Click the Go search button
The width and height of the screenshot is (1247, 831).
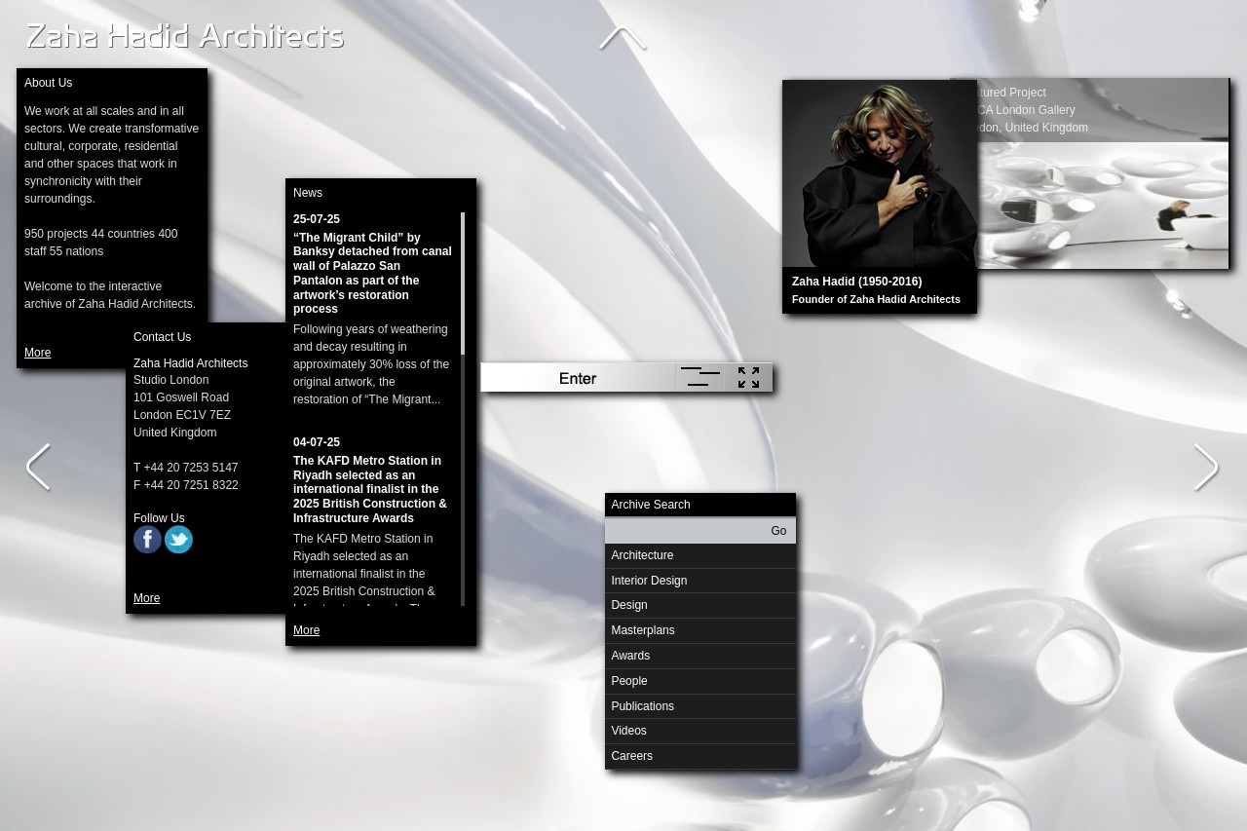click(x=778, y=531)
